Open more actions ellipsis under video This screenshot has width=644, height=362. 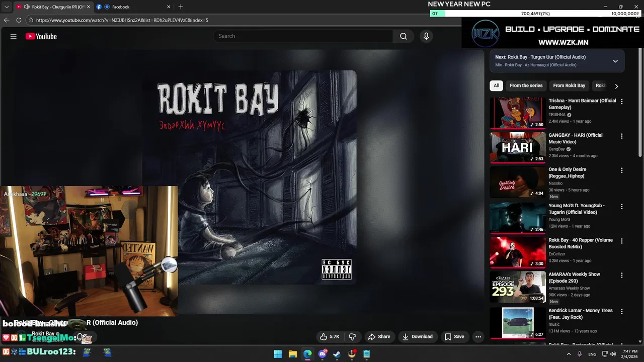[x=478, y=337]
